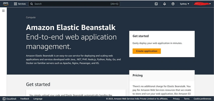
Task: Open the account name dropdown
Action: (202, 4)
